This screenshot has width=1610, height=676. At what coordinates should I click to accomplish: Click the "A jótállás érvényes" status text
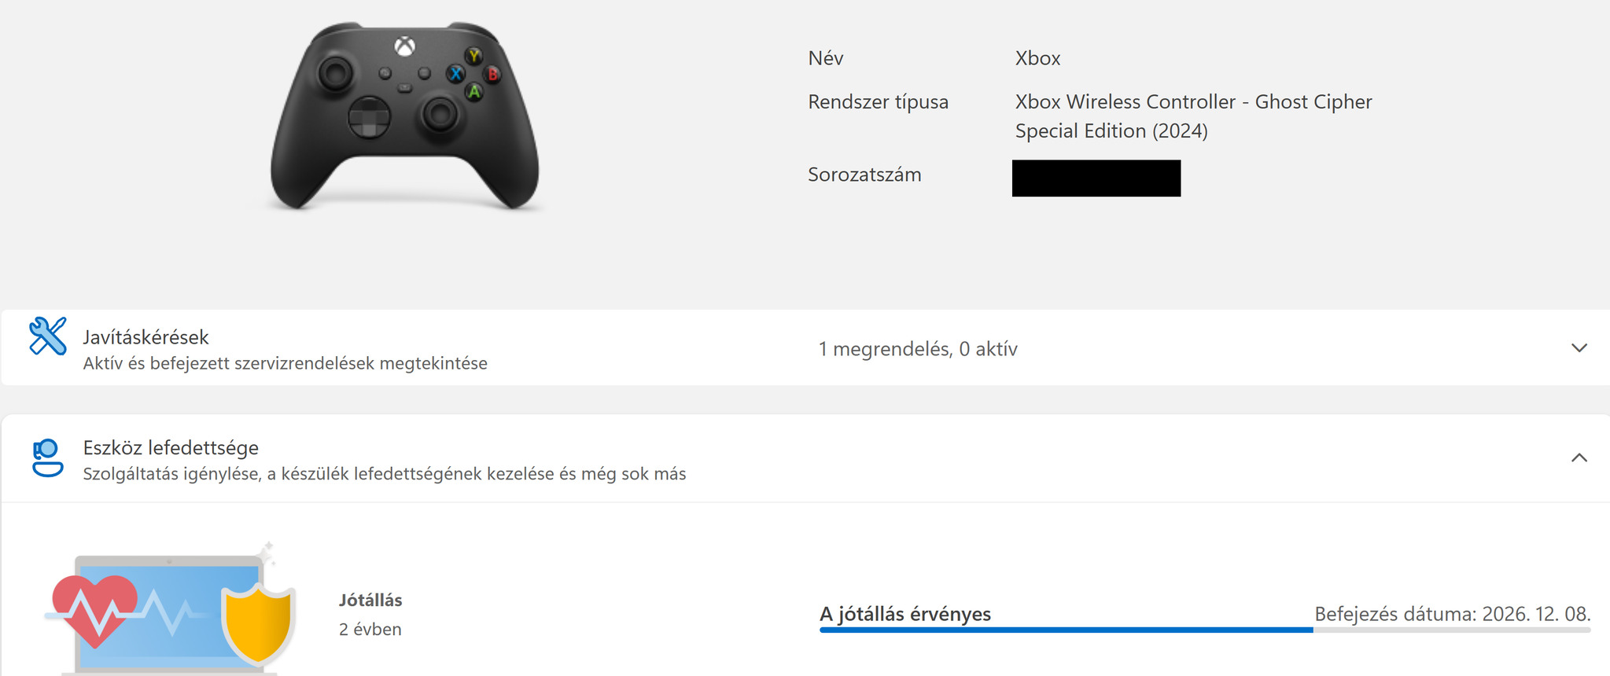(x=905, y=614)
